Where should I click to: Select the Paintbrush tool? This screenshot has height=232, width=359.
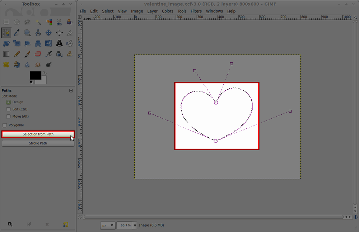[x=27, y=54]
